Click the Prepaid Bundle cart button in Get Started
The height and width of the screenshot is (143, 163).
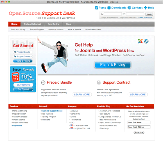[x=23, y=52]
